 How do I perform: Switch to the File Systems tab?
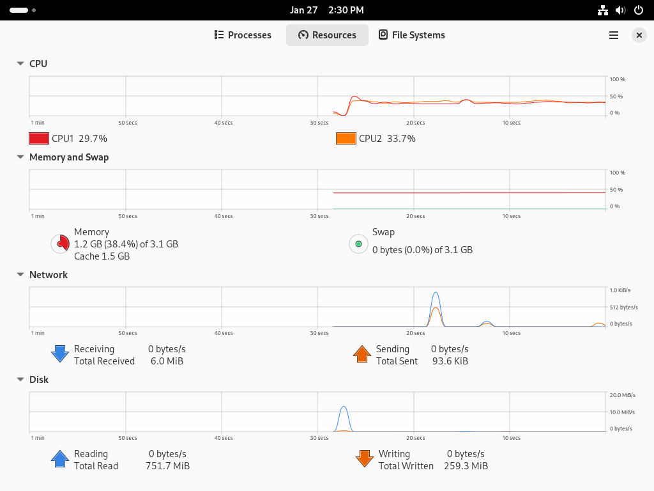(x=412, y=35)
